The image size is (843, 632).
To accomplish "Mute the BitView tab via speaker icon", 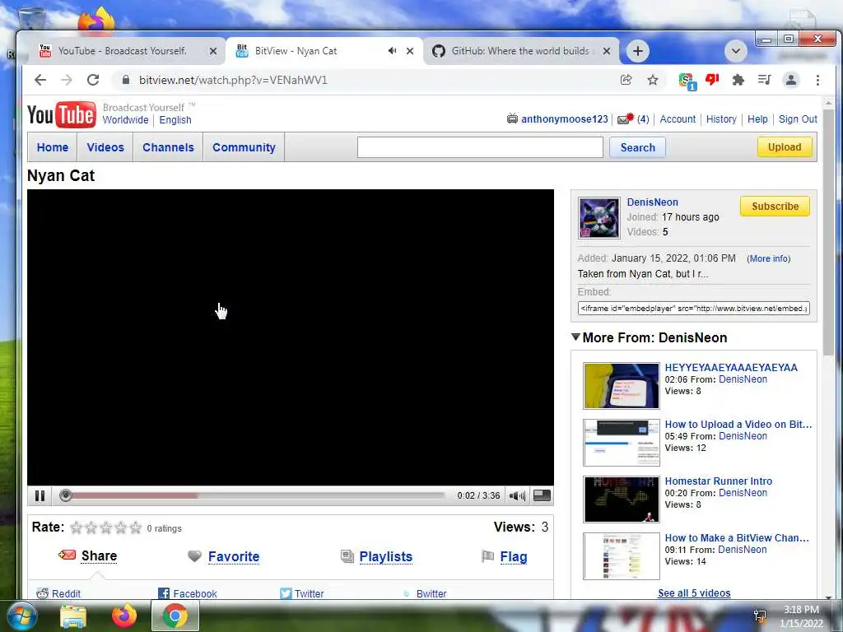I will click(x=392, y=50).
